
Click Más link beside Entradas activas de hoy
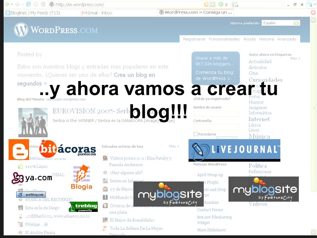click(x=174, y=146)
